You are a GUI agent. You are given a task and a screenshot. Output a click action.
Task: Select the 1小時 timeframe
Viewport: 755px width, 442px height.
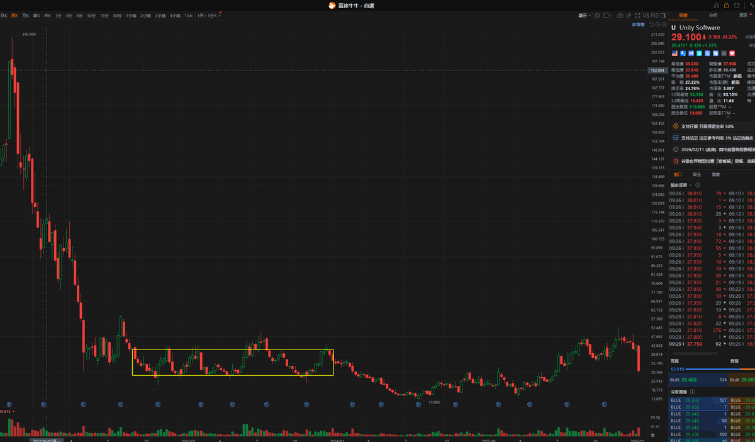pos(131,15)
